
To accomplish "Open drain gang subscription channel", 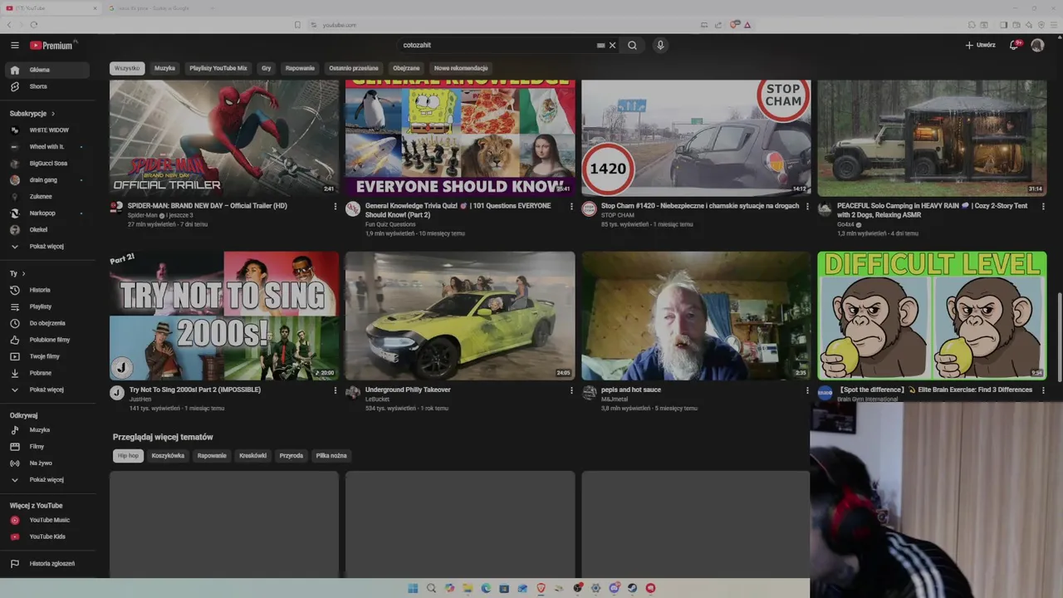I will (x=47, y=180).
